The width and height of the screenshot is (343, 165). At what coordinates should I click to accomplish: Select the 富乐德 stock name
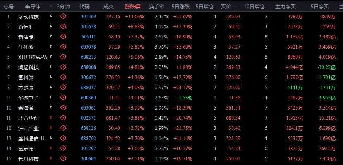[26, 149]
